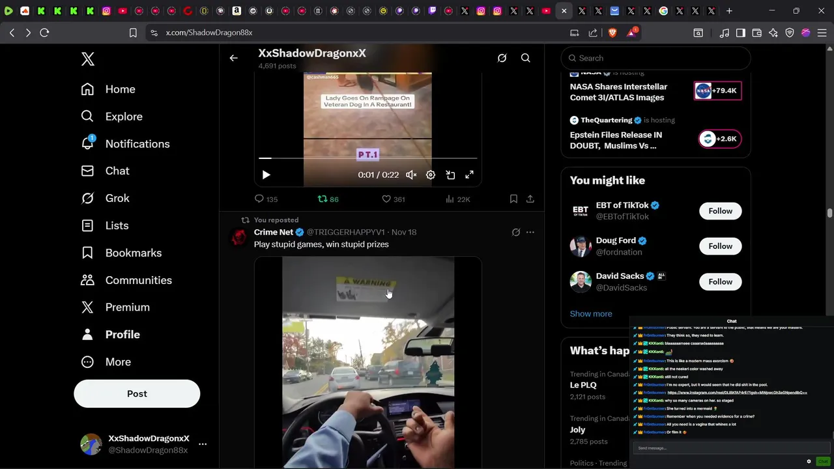Open Brave Shields lion icon

click(x=612, y=33)
